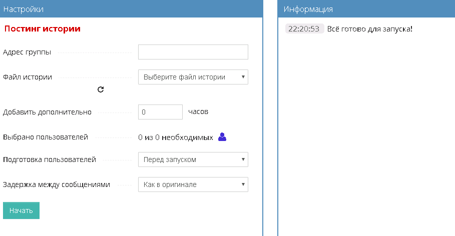Click the 'Выбрано пользователей' label
The width and height of the screenshot is (455, 236).
coord(46,137)
